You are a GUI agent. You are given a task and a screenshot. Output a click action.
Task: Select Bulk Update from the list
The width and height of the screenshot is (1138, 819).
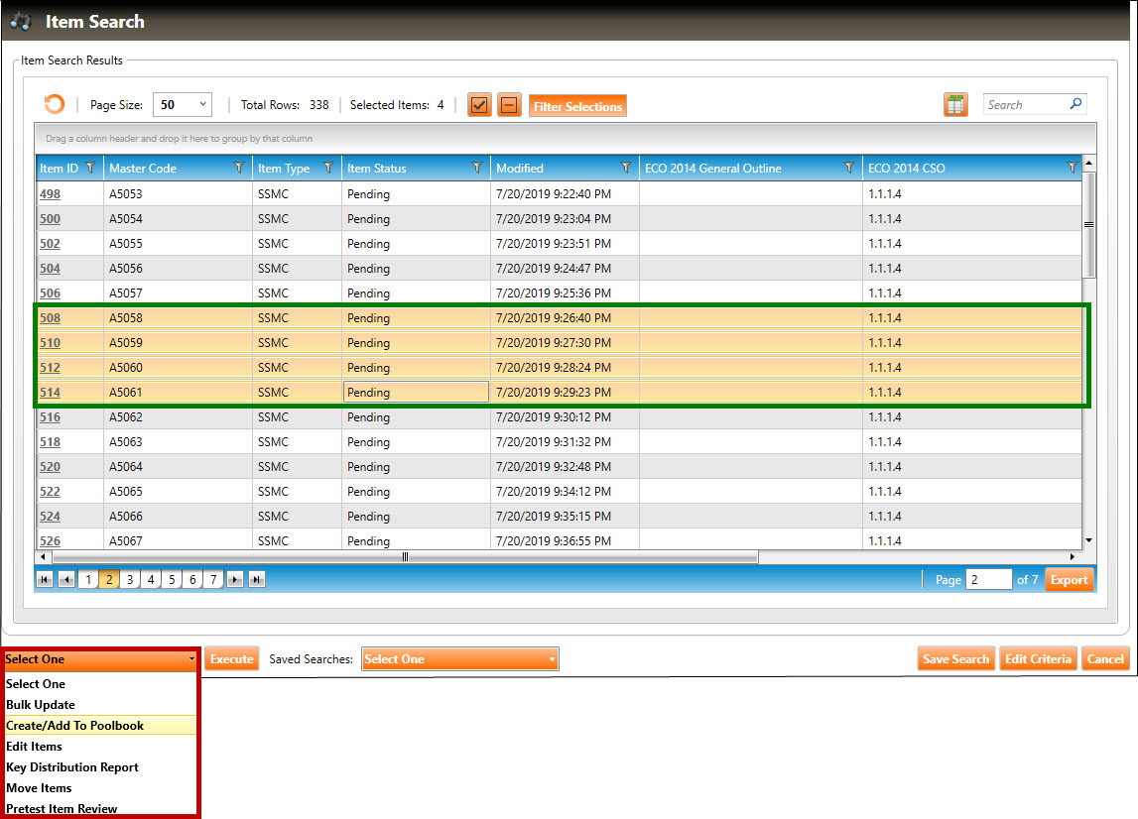coord(41,705)
